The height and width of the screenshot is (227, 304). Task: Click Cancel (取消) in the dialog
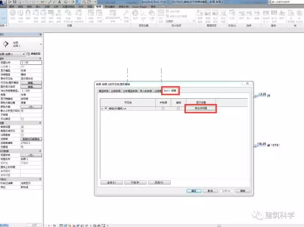tap(210, 191)
